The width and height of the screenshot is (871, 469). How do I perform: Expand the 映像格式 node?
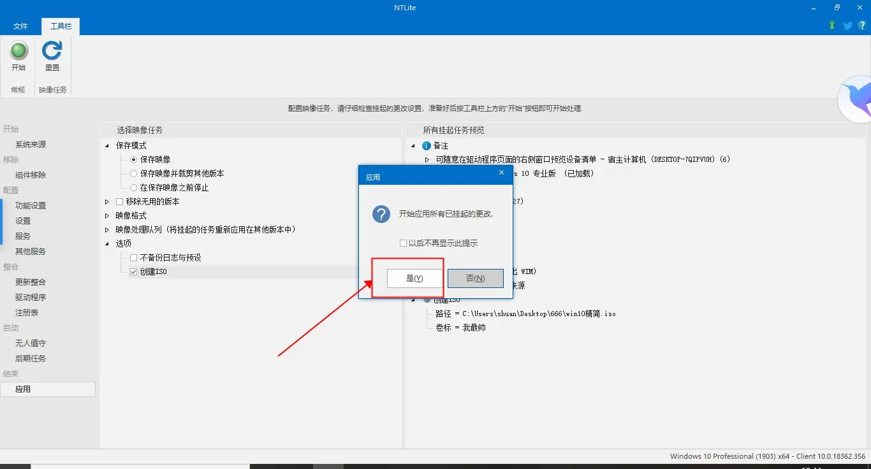107,215
